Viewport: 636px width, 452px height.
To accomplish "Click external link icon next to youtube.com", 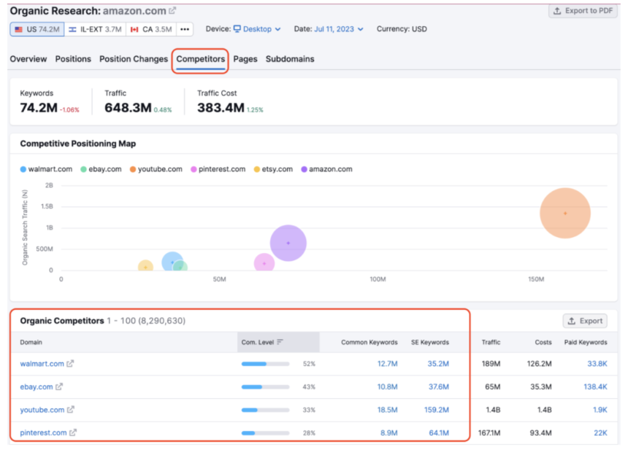I will coord(71,410).
